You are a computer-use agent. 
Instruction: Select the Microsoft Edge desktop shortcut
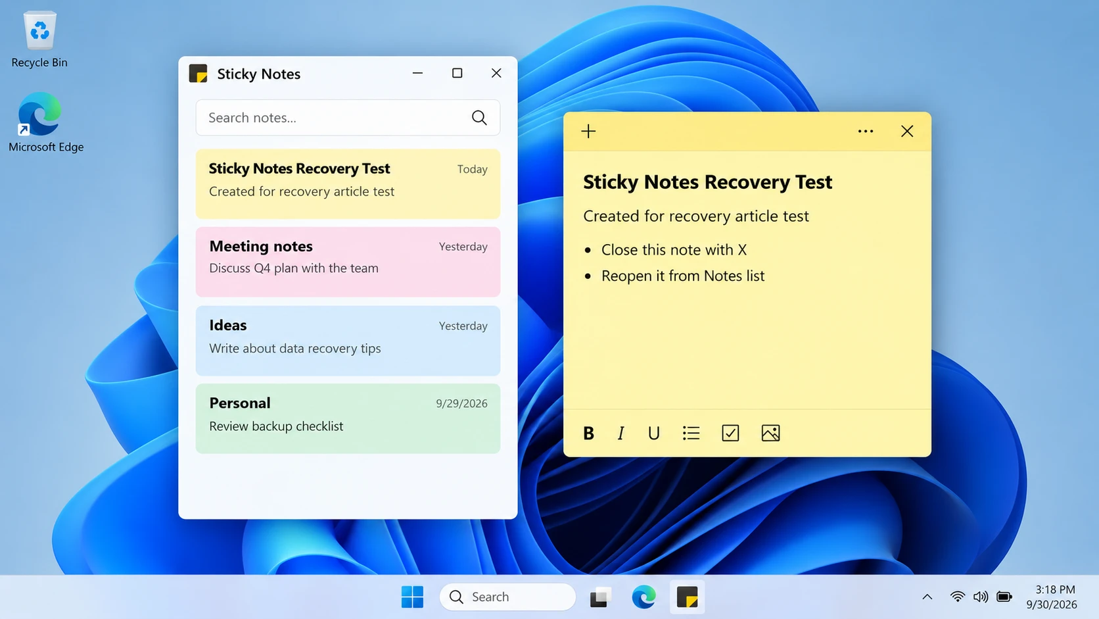pyautogui.click(x=46, y=123)
